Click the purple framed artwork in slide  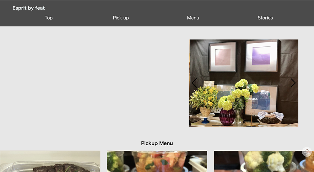[x=261, y=56]
